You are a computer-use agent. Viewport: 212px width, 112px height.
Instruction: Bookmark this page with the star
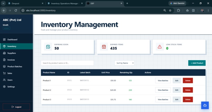click(170, 10)
